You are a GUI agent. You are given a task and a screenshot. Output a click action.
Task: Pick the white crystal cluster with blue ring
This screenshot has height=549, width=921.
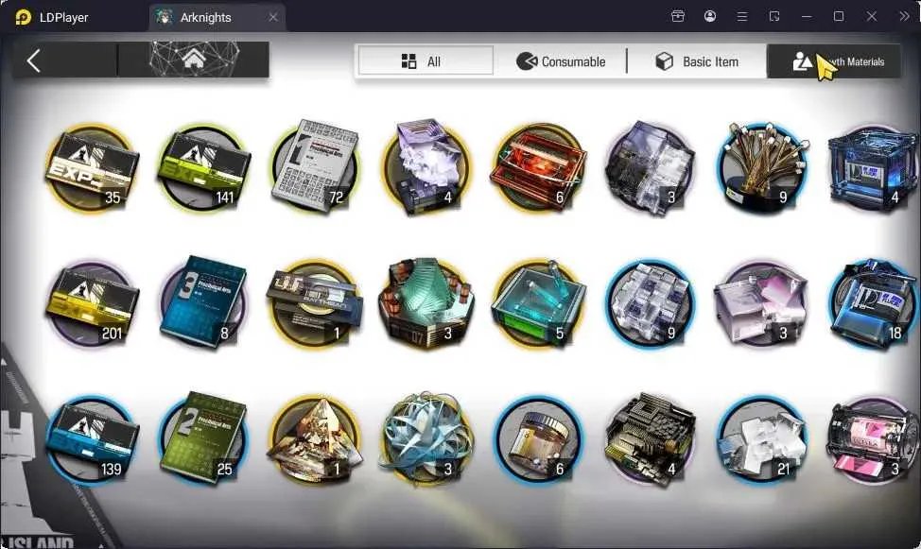point(651,303)
